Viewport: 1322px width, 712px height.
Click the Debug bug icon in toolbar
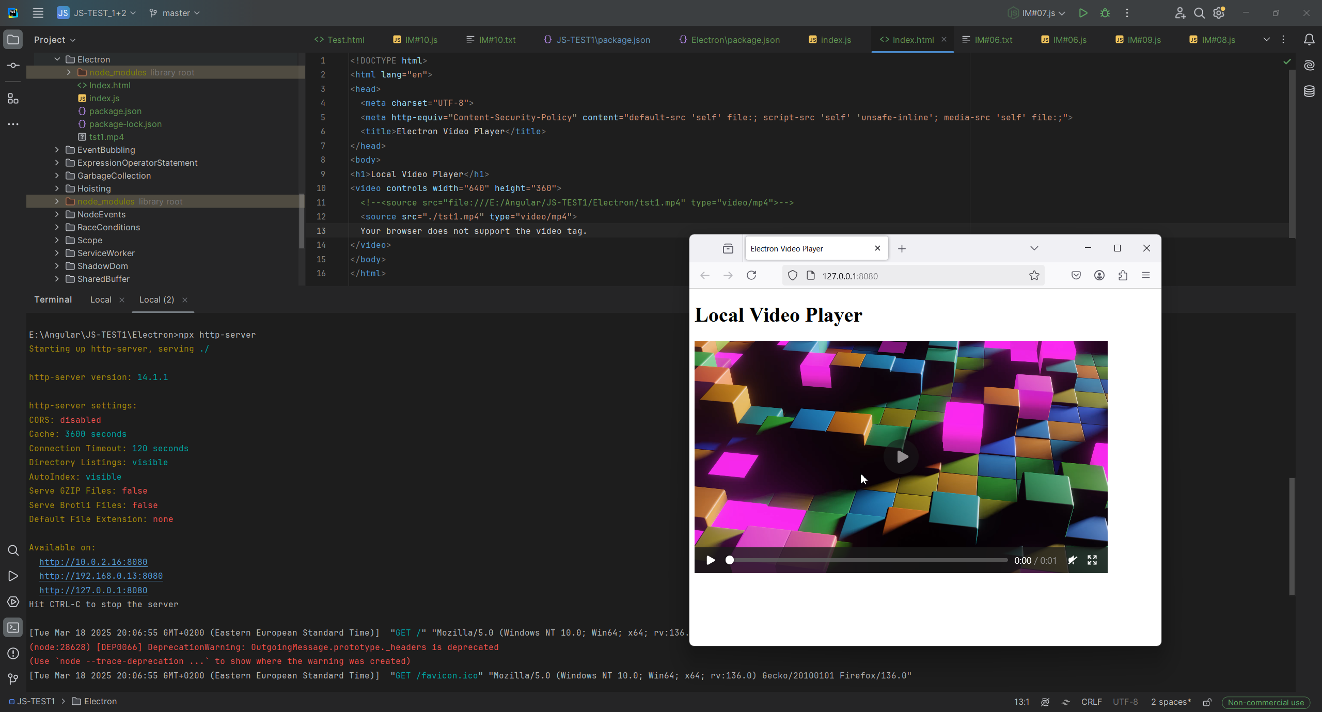(1105, 13)
